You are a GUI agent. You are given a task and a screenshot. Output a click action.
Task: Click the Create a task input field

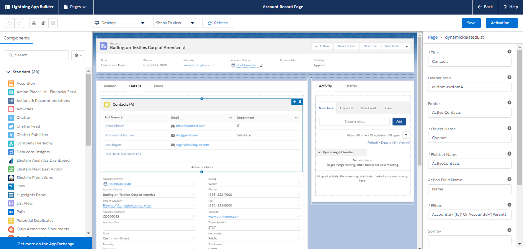(354, 121)
